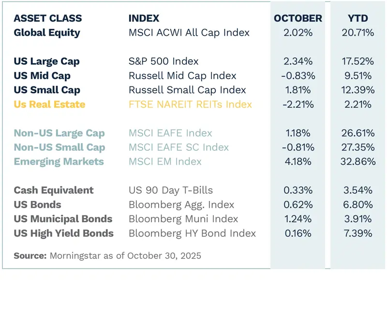Screen dimensions: 387x315
Task: Click the Bloomberg HY Bond Index text
Action: [192, 233]
